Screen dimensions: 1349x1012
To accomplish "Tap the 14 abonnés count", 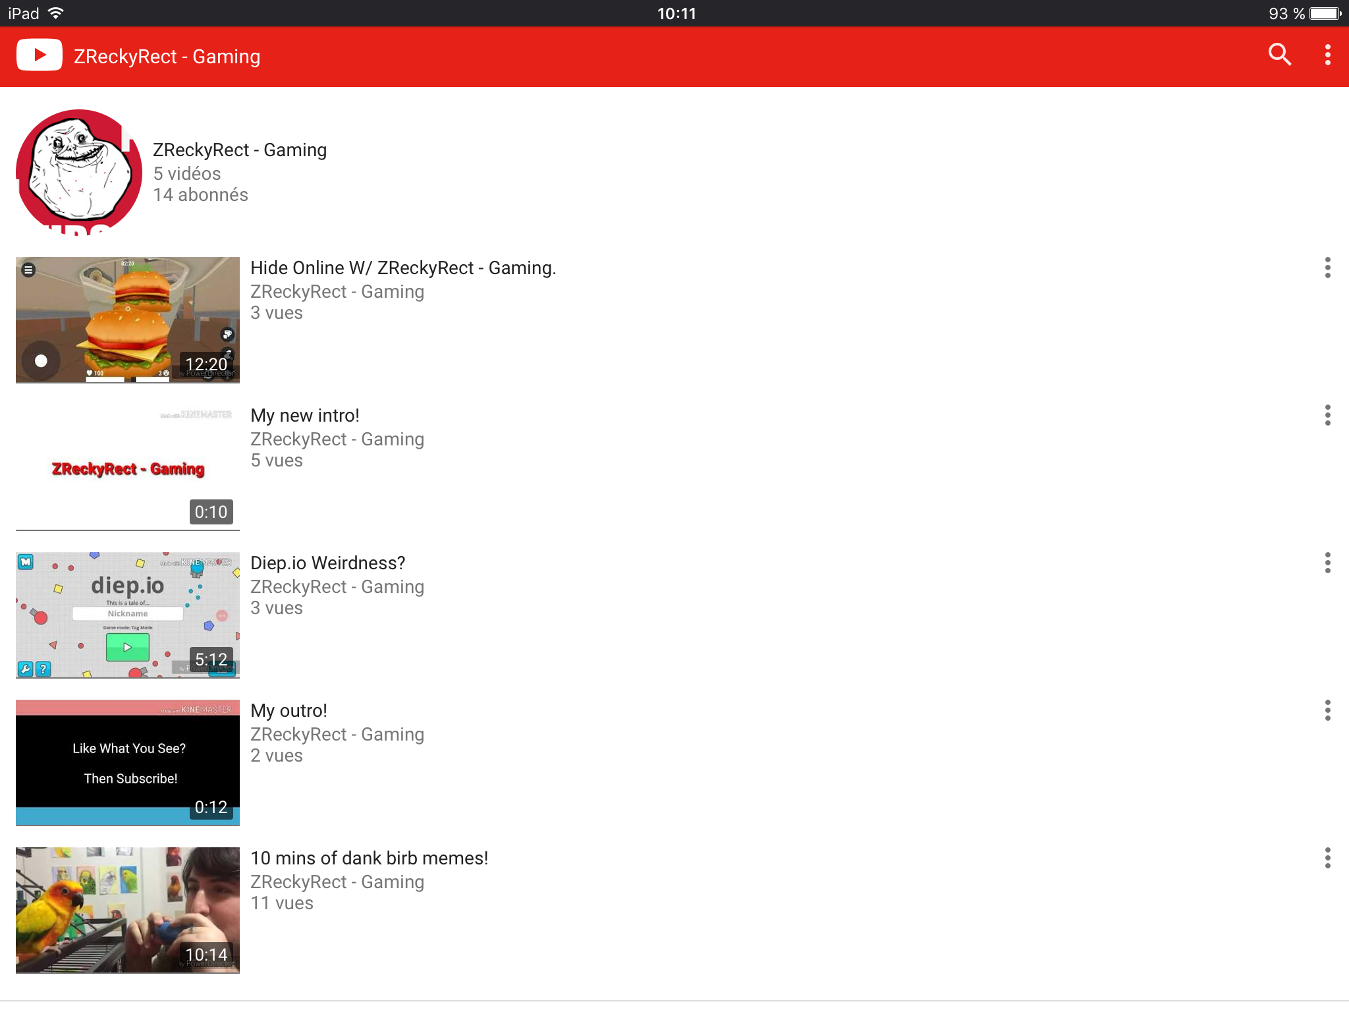I will pyautogui.click(x=200, y=195).
